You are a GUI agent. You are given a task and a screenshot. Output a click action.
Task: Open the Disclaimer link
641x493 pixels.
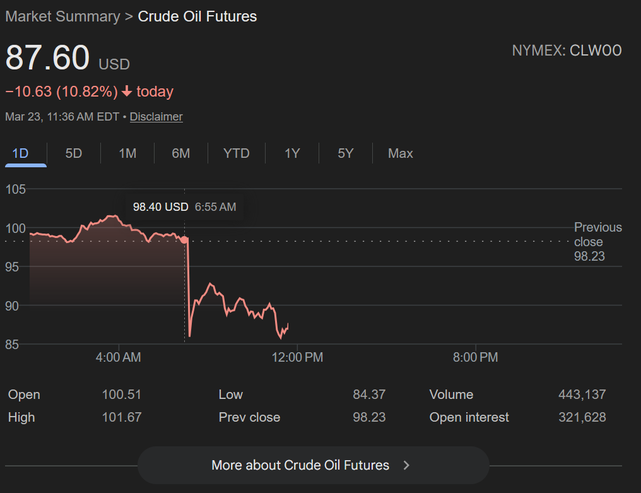[156, 117]
